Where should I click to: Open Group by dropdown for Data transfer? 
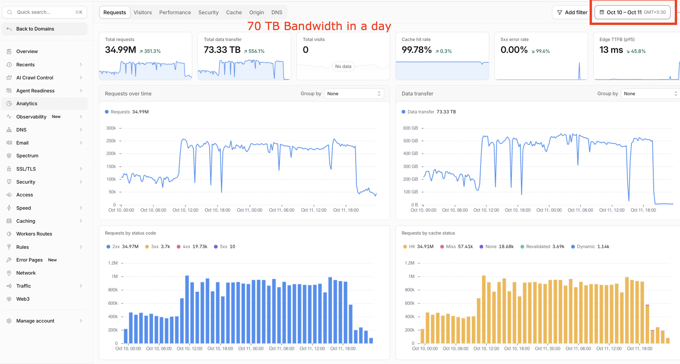(x=650, y=94)
